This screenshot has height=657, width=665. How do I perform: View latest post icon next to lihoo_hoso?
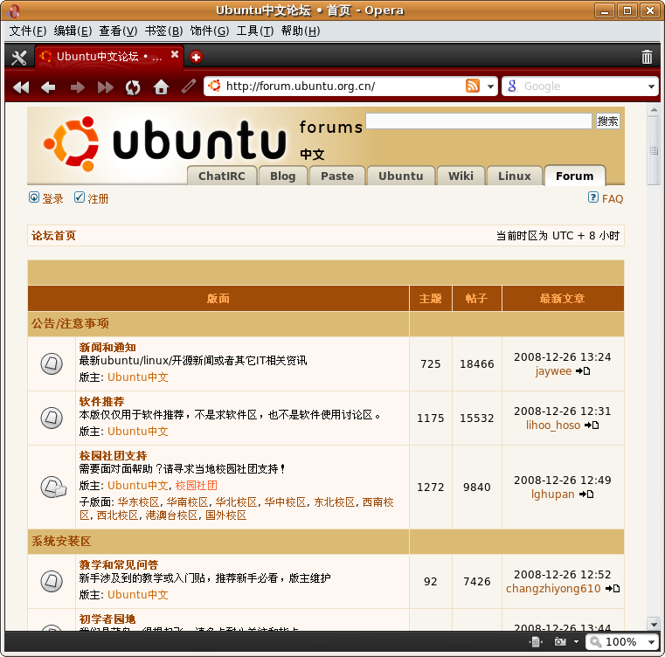click(592, 425)
